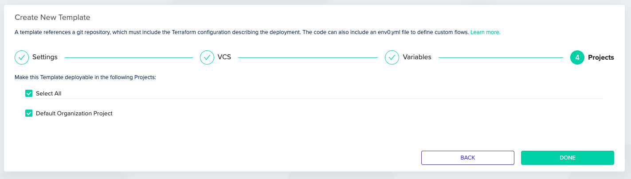The image size is (631, 179).
Task: Click the Create New Template heading
Action: (x=52, y=18)
